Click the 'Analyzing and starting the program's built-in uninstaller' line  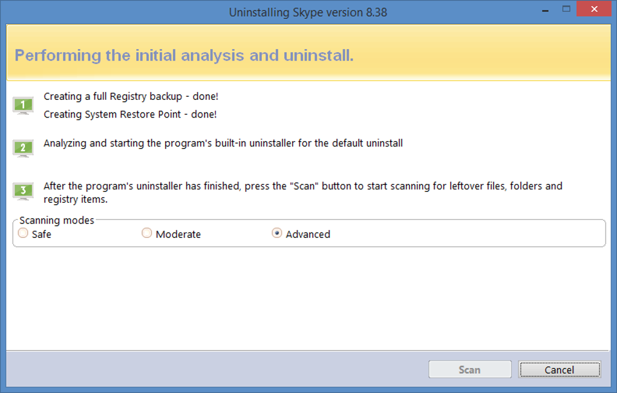[x=223, y=144]
